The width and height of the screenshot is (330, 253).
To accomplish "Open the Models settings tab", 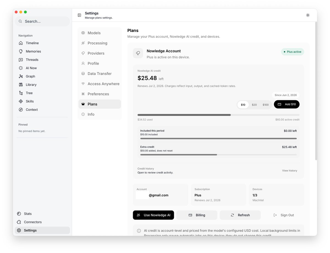I will coord(100,33).
